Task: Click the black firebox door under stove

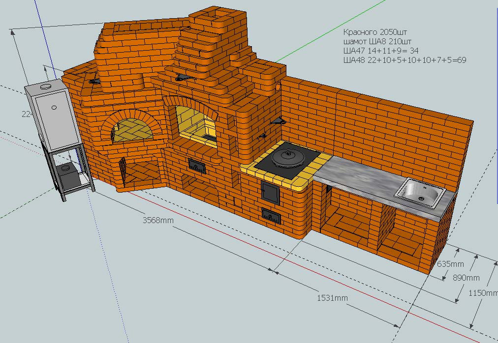Action: click(x=270, y=192)
